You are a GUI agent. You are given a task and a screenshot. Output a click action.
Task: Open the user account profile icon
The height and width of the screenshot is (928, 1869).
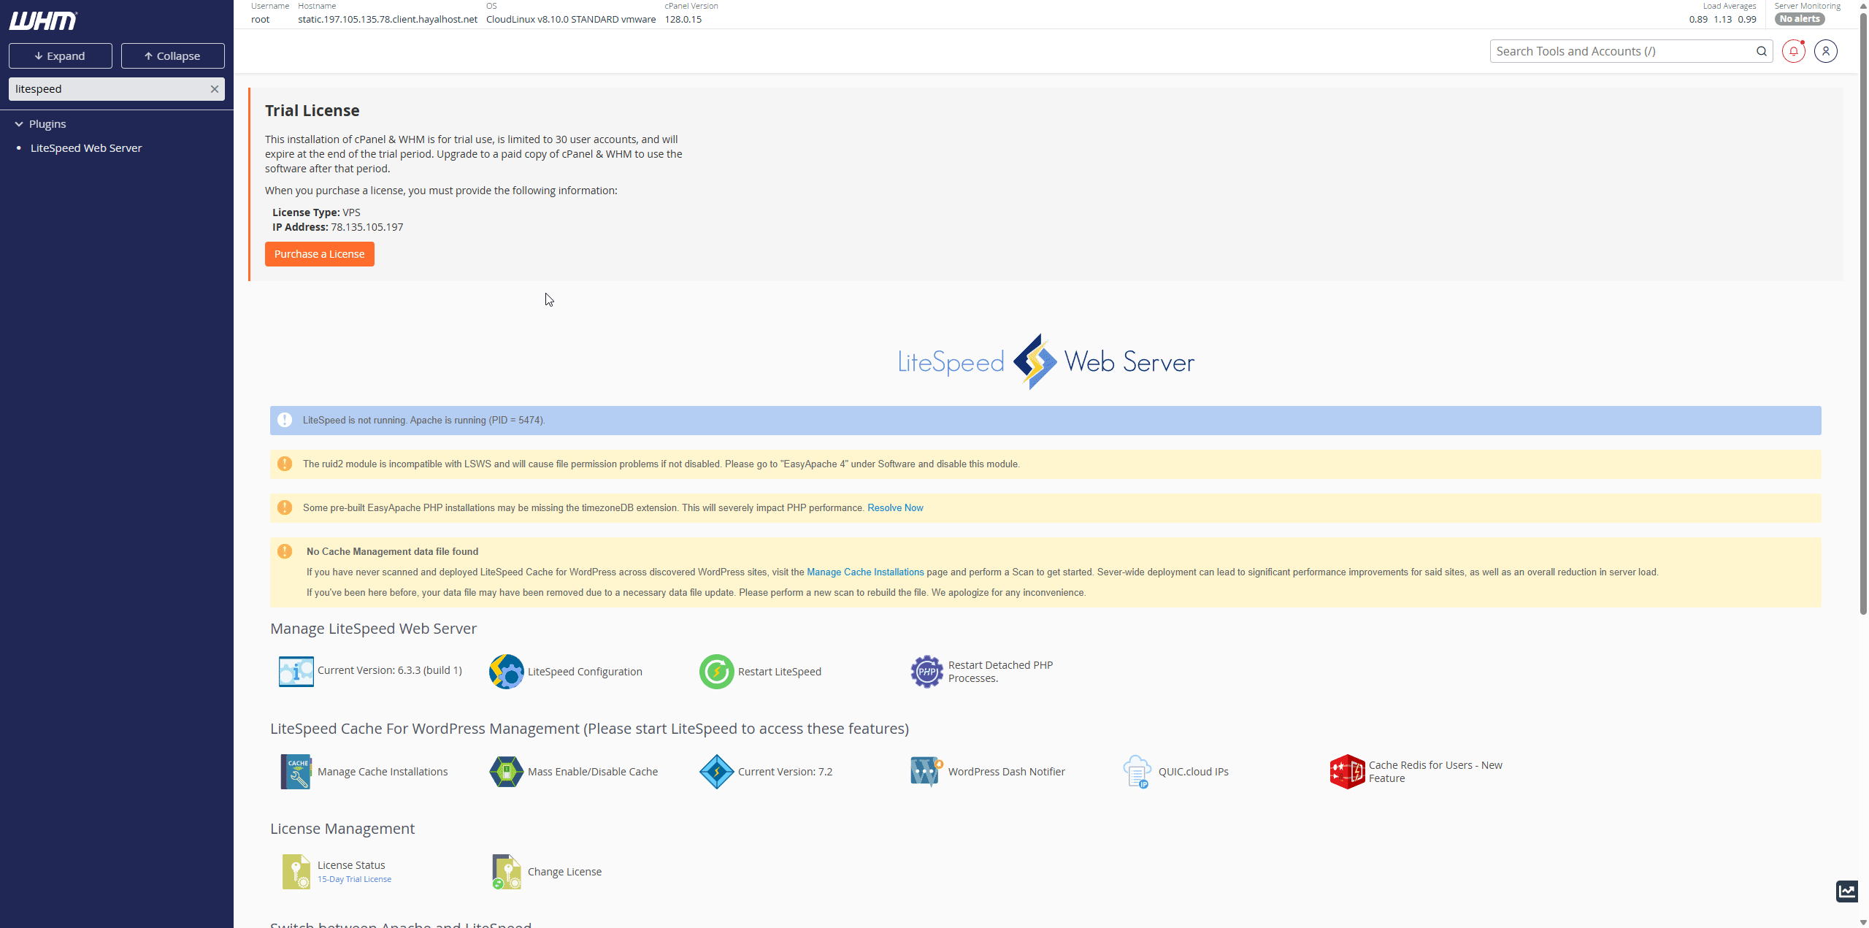tap(1825, 51)
